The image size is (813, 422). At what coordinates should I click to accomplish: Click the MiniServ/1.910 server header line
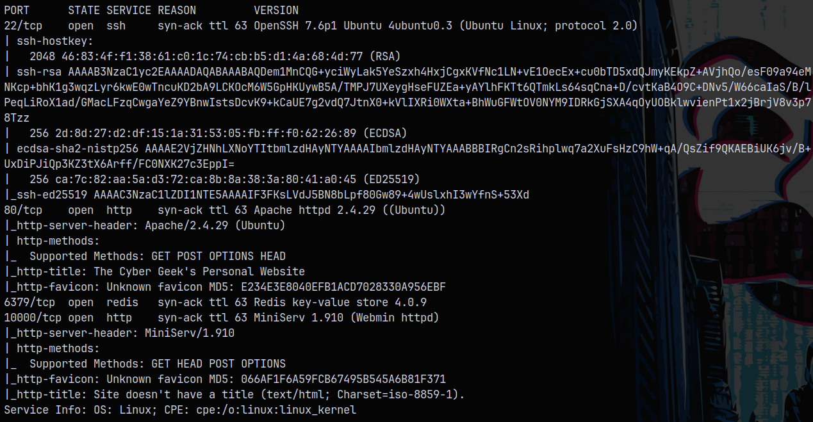click(x=119, y=333)
